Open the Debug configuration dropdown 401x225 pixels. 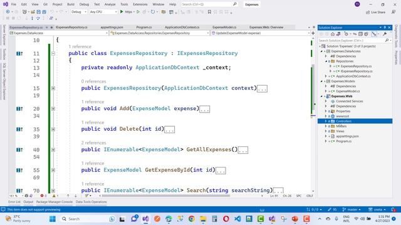coord(79,12)
